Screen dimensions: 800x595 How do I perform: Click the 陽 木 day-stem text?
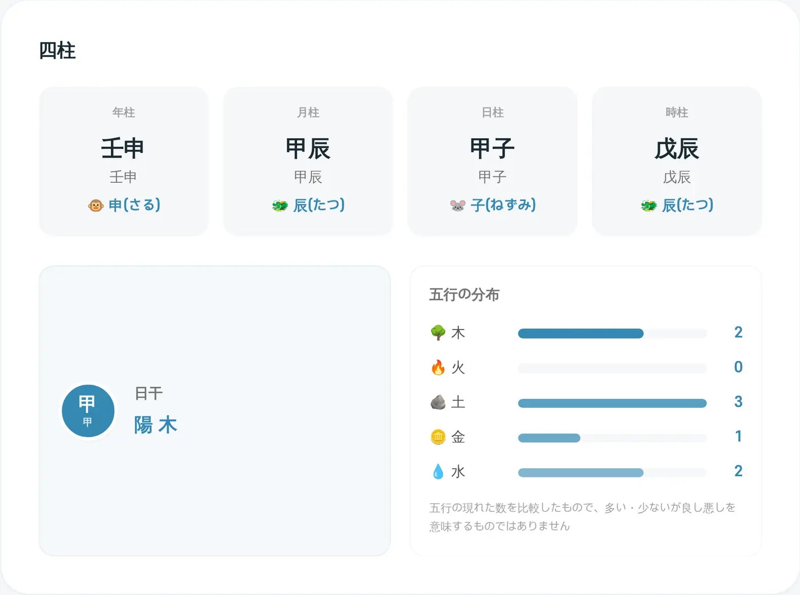(x=155, y=425)
